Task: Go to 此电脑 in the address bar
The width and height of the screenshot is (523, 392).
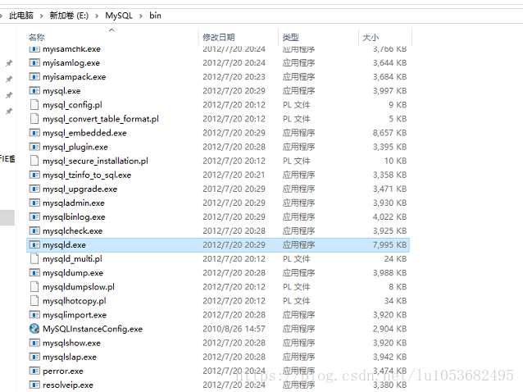Action: (21, 16)
